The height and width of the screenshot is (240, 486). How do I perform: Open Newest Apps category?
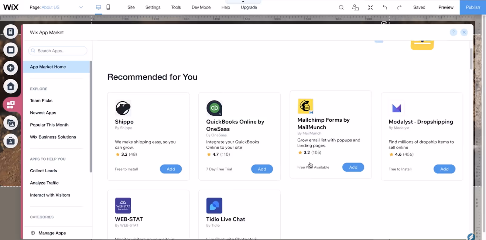point(43,113)
